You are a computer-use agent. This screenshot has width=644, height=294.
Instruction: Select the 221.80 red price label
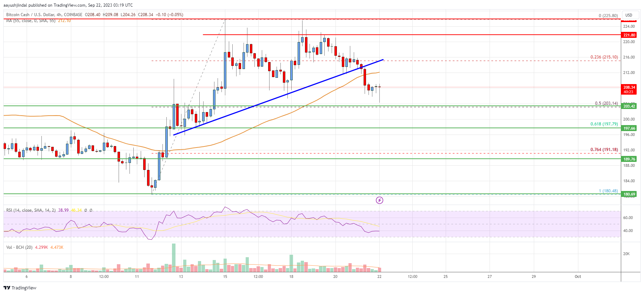coord(629,35)
